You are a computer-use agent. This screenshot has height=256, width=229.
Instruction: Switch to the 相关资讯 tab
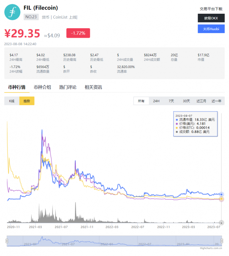pyautogui.click(x=93, y=87)
